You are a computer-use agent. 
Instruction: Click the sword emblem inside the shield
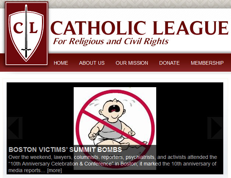tap(26, 31)
